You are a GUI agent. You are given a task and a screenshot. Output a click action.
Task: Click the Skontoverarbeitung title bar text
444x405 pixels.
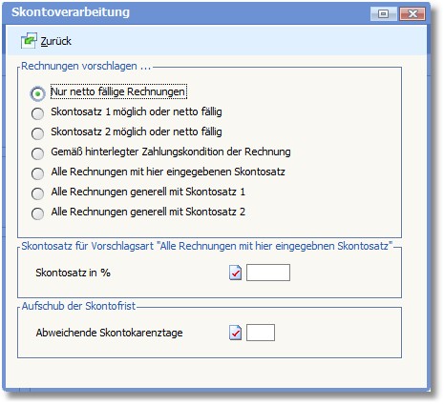pyautogui.click(x=71, y=12)
